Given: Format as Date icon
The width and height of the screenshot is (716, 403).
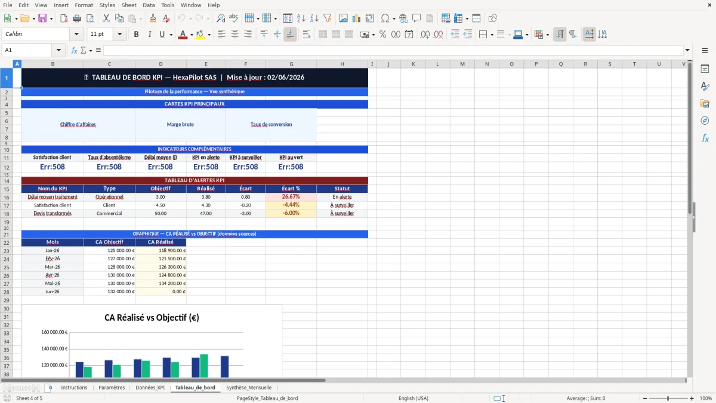Looking at the screenshot, I should pyautogui.click(x=409, y=35).
